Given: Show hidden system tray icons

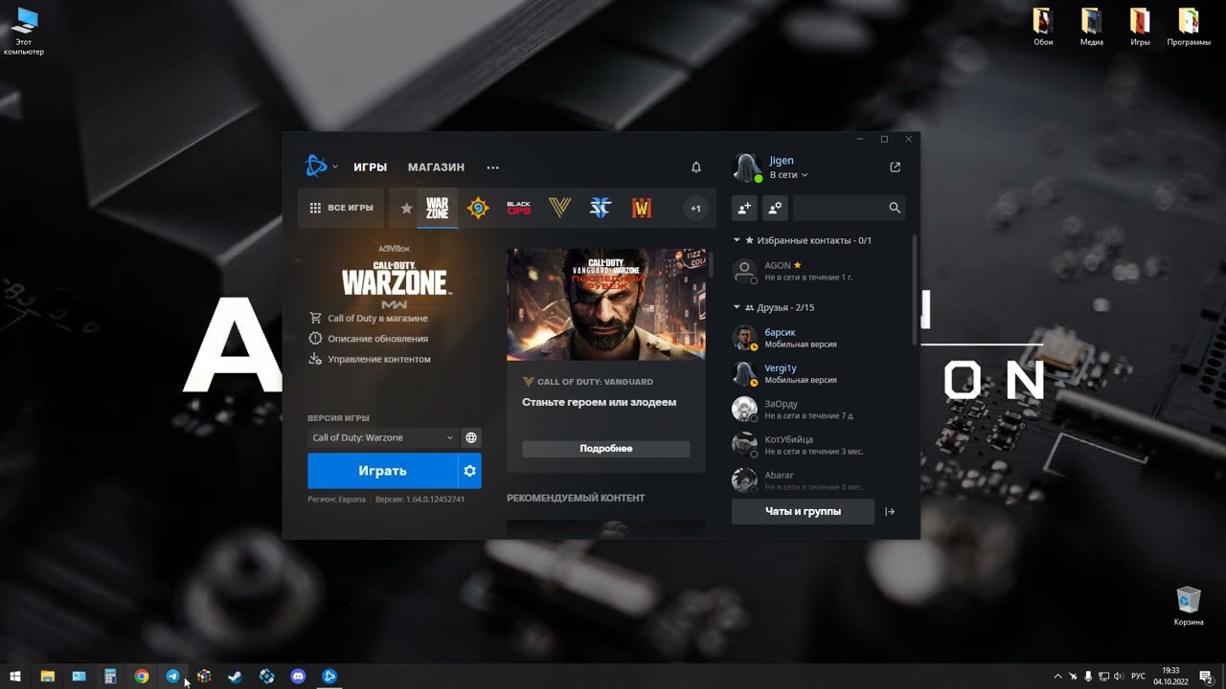Looking at the screenshot, I should click(x=1057, y=677).
